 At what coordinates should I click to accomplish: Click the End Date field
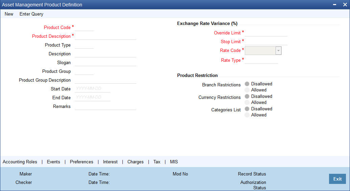pyautogui.click(x=92, y=98)
